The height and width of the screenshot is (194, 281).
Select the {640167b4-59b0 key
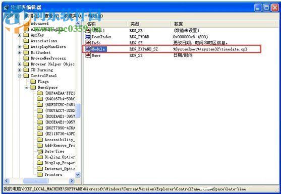[60, 99]
